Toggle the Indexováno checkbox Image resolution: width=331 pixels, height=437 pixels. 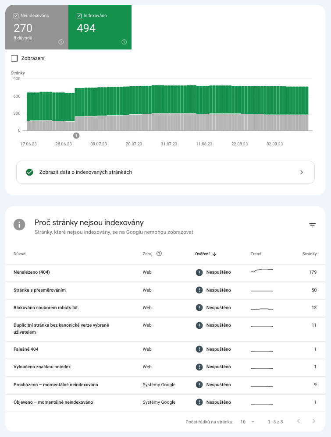tap(79, 16)
